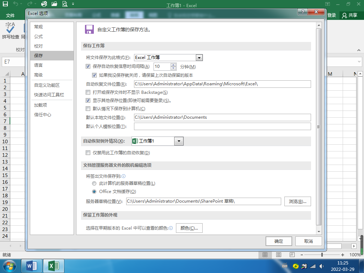The image size is (364, 273).
Task: Click the info icon beside the Excel color label
Action: (171, 228)
